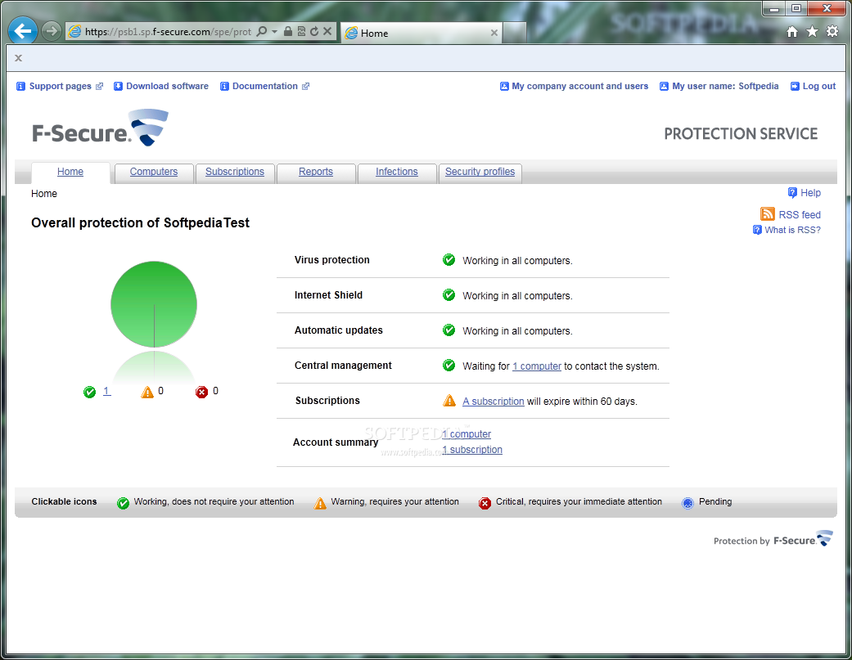Click the browser Home page icon
This screenshot has height=660, width=852.
(792, 31)
